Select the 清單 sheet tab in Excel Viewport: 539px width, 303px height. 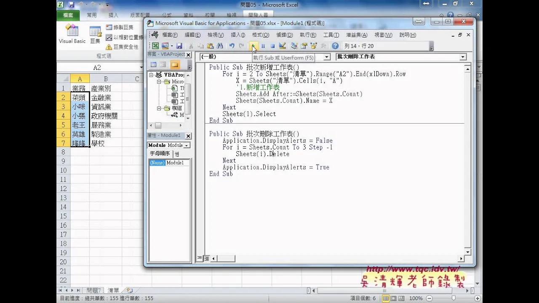point(113,290)
